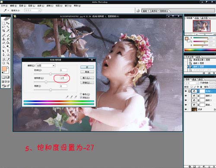216x168 pixels.
Task: Click the Saturation slider handle
Action: (46, 82)
